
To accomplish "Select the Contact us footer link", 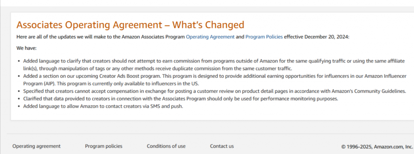I will pyautogui.click(x=222, y=146).
